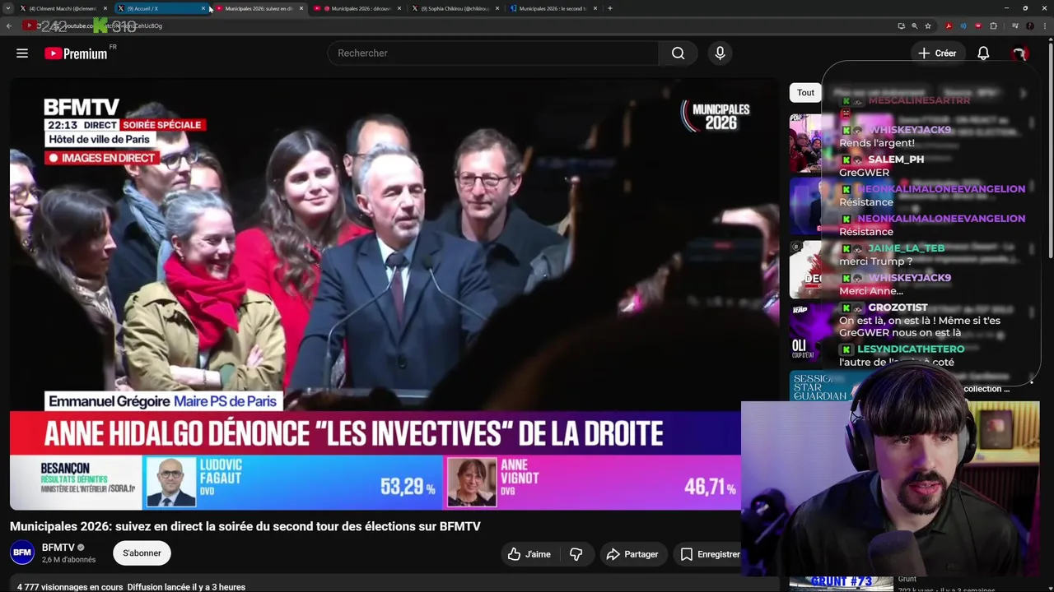Image resolution: width=1054 pixels, height=592 pixels.
Task: Click the install app icon in address bar
Action: pyautogui.click(x=901, y=25)
